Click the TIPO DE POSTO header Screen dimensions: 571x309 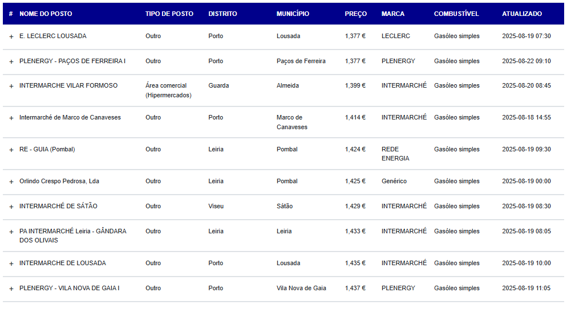coord(169,14)
